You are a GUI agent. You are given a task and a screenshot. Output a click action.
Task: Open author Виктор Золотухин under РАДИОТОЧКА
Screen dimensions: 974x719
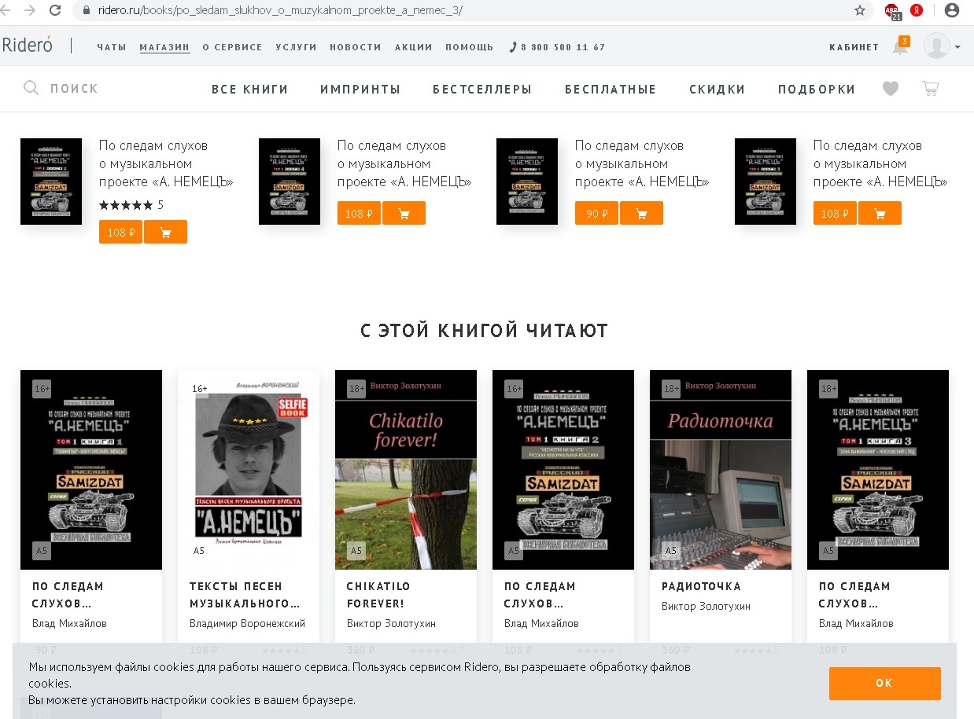706,606
